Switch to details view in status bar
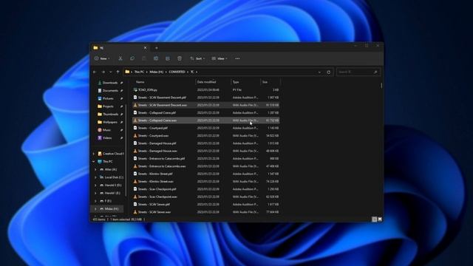 click(375, 219)
